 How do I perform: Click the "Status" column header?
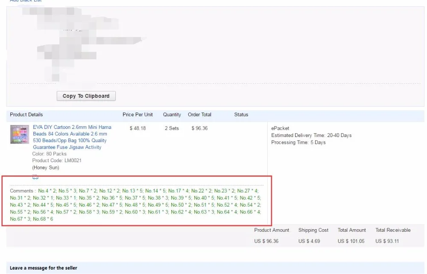(241, 114)
